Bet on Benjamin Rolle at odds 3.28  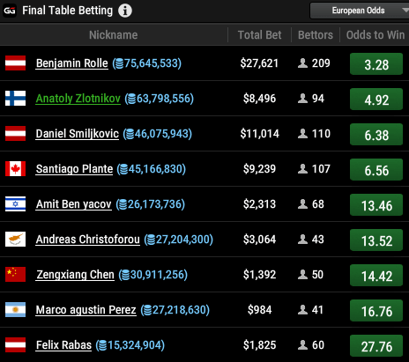coord(376,64)
